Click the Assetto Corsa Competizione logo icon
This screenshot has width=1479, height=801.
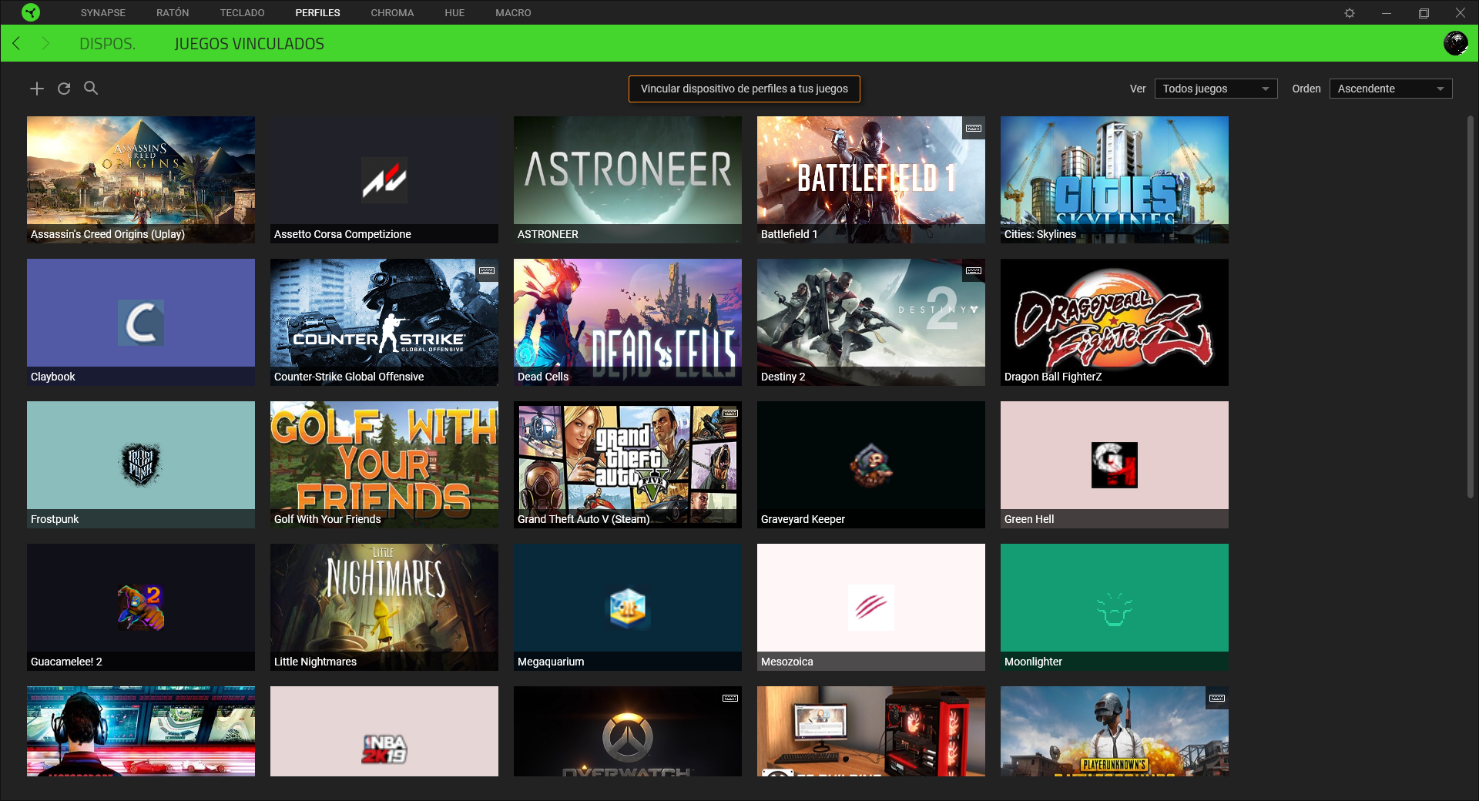384,180
